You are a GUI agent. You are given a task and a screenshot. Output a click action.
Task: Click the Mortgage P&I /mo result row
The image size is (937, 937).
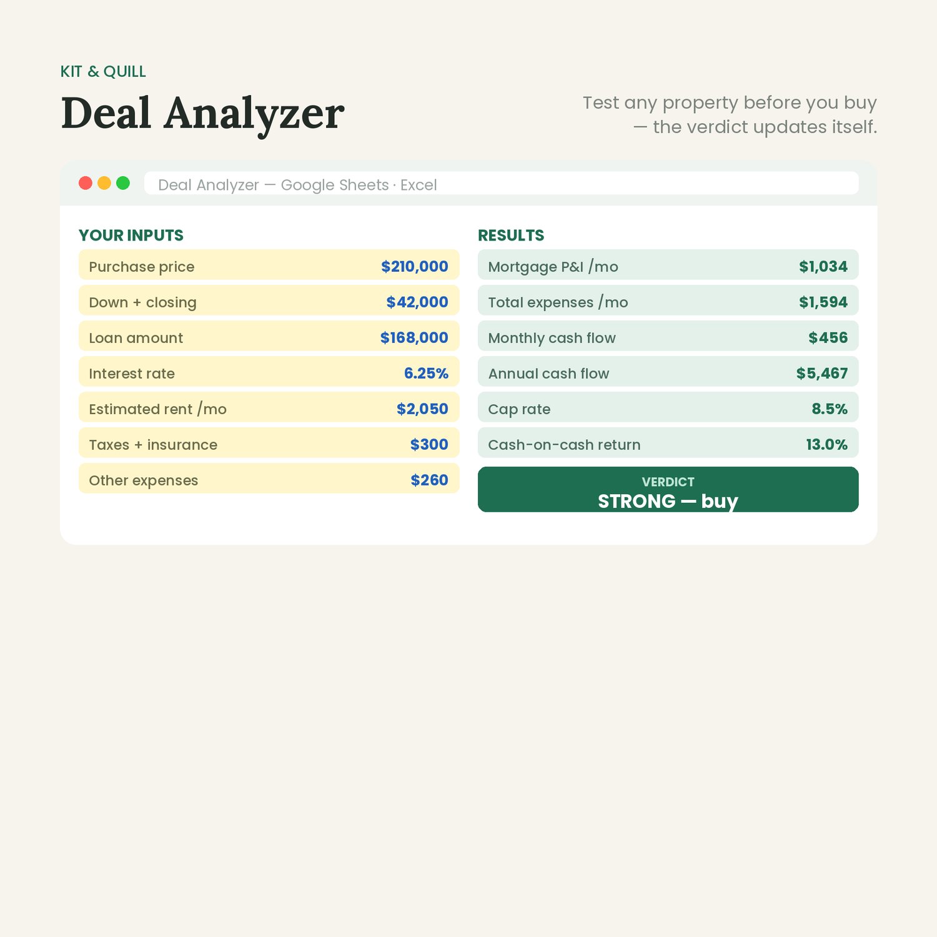668,265
